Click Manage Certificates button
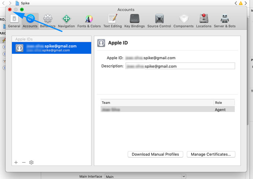Screen dimensions: 253x179 [211, 154]
